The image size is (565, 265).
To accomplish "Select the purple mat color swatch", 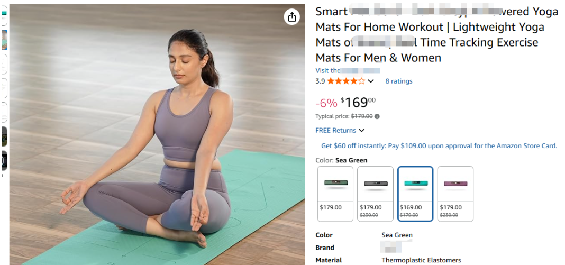I will (x=455, y=194).
